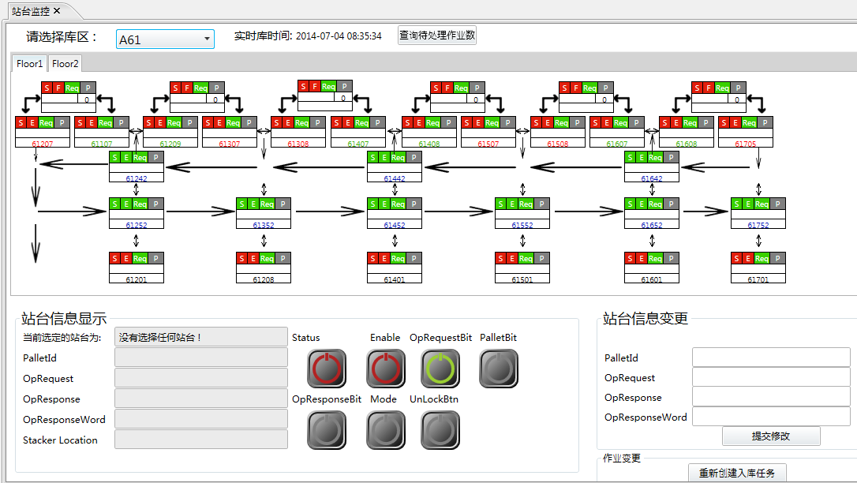Click the red Enable power indicator
Screen dimensions: 857x483
coord(385,369)
